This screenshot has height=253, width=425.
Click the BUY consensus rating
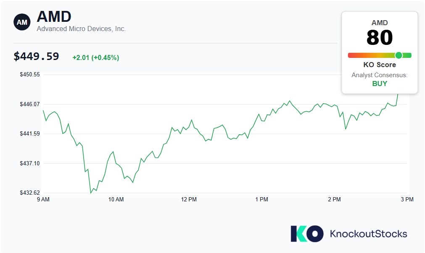pyautogui.click(x=380, y=83)
